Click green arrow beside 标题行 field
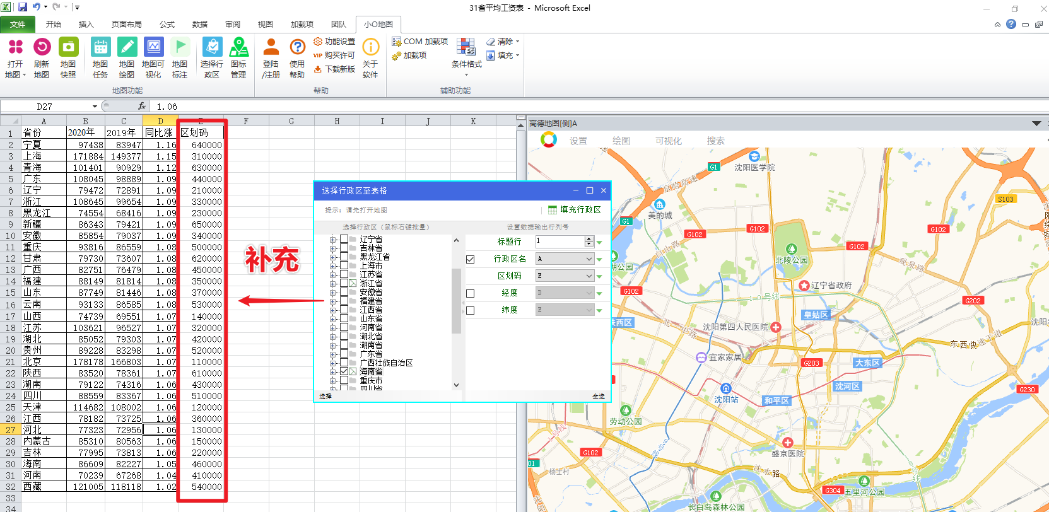This screenshot has height=512, width=1049. [599, 242]
